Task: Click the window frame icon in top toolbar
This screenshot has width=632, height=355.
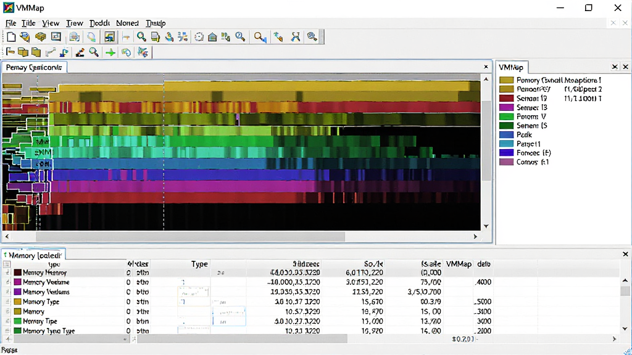Action: coord(56,37)
